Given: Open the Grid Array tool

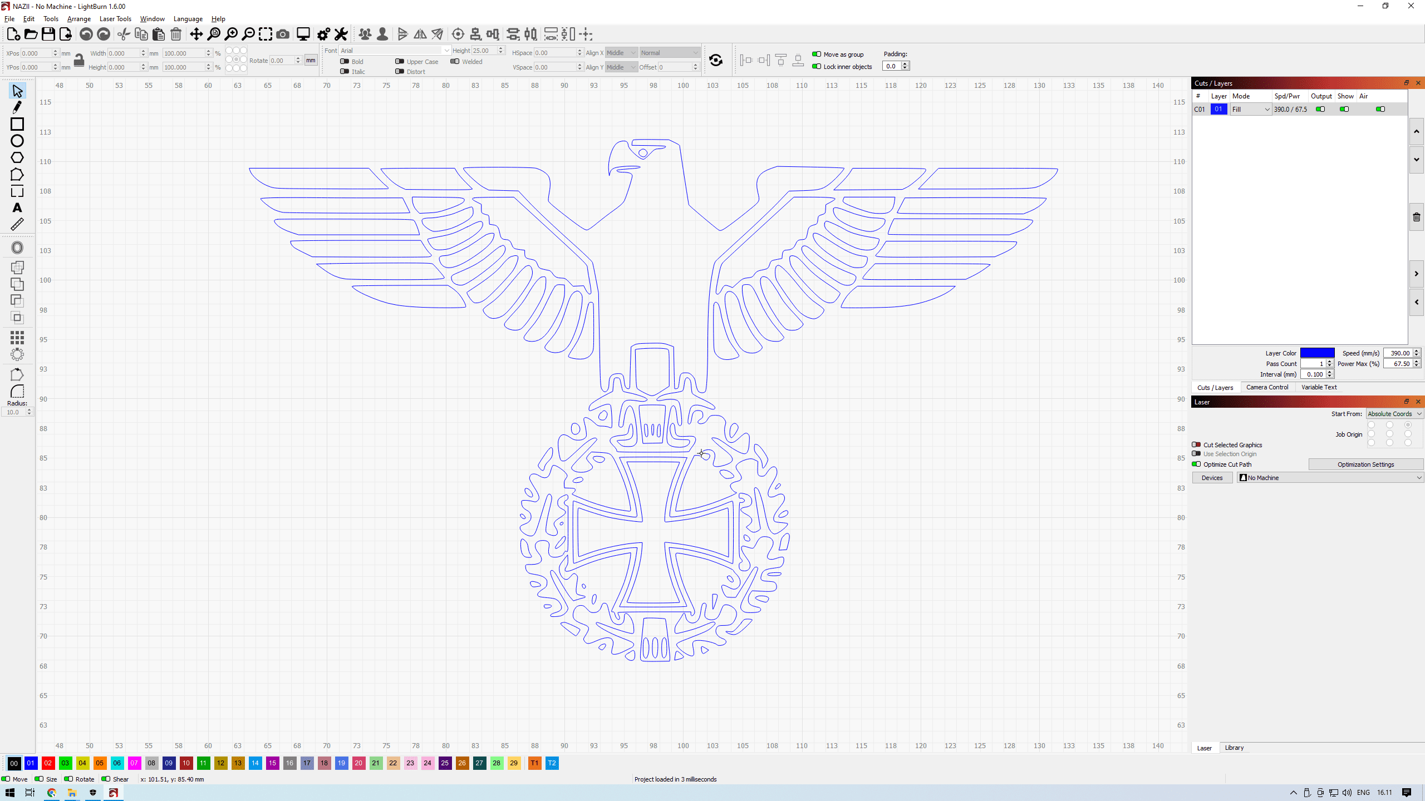Looking at the screenshot, I should click(x=17, y=337).
